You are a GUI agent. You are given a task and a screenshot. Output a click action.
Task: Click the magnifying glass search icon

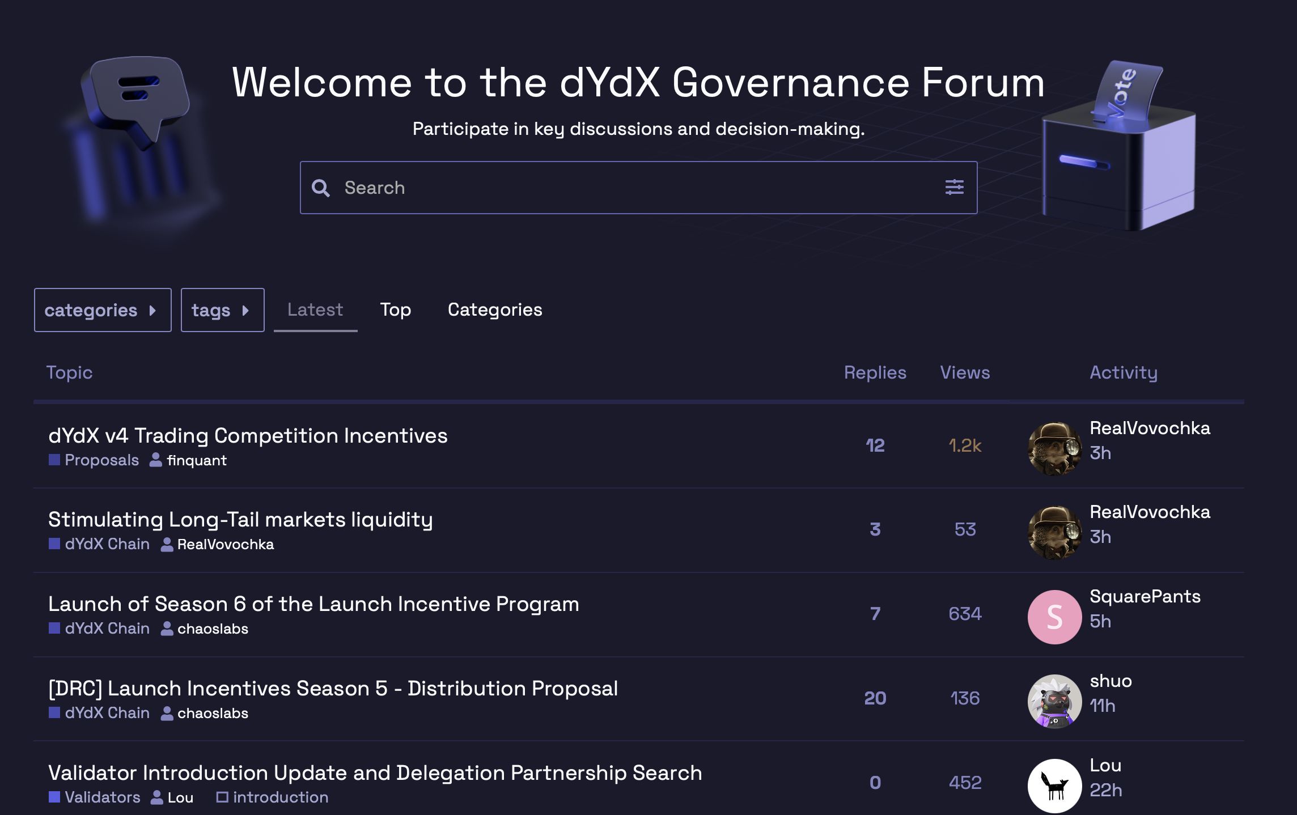320,188
